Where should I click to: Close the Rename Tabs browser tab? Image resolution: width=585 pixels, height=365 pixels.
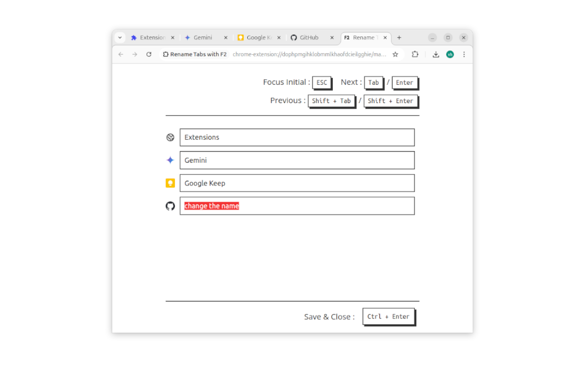click(x=385, y=38)
